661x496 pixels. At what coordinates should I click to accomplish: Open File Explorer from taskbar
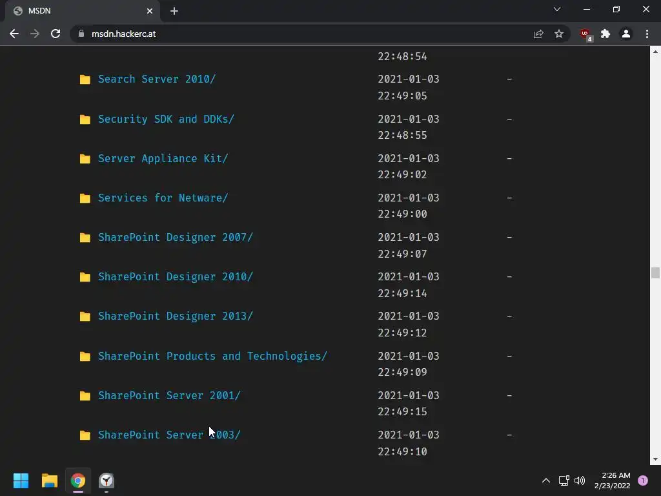(49, 480)
